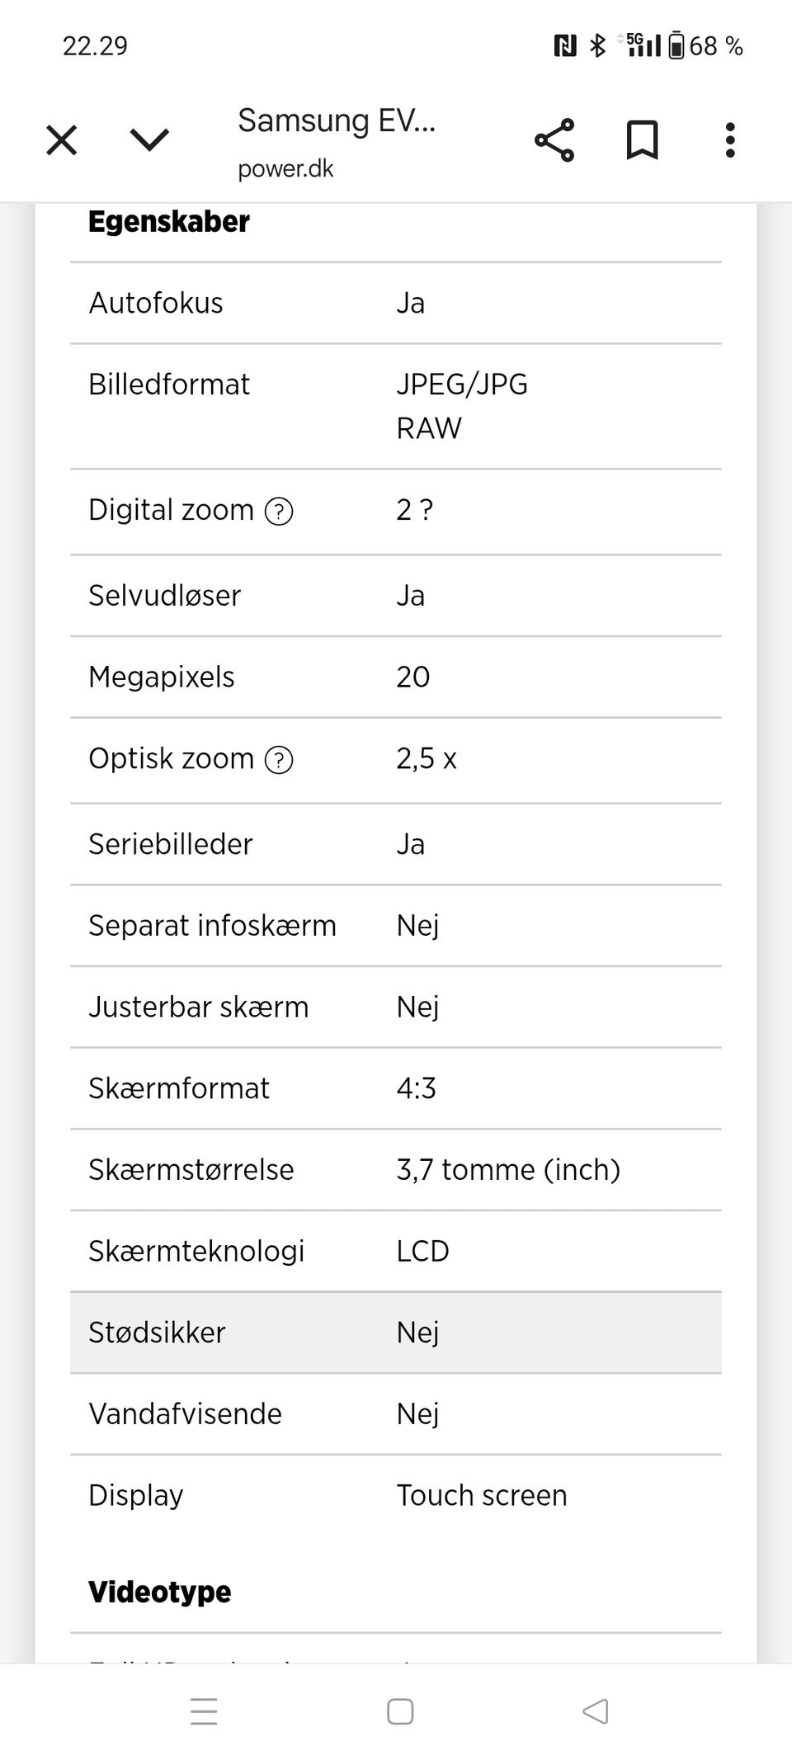Tap the Samsung EV page title
This screenshot has width=792, height=1760.
coord(336,121)
